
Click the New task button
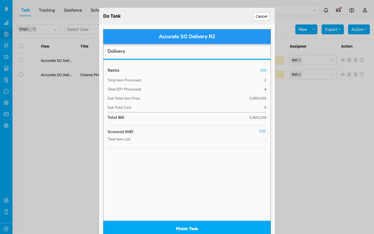point(303,29)
